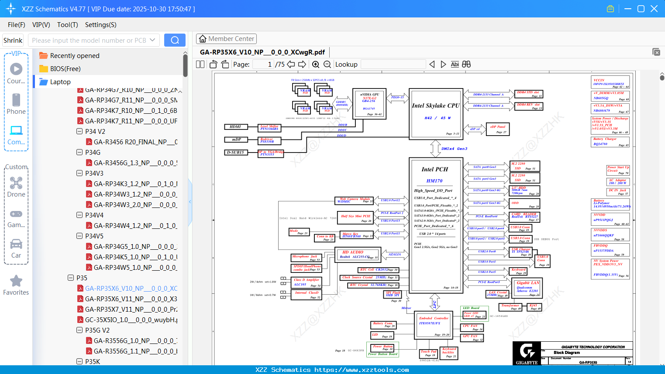Collapse the P34G tree node
Viewport: 665px width, 374px height.
[79, 152]
